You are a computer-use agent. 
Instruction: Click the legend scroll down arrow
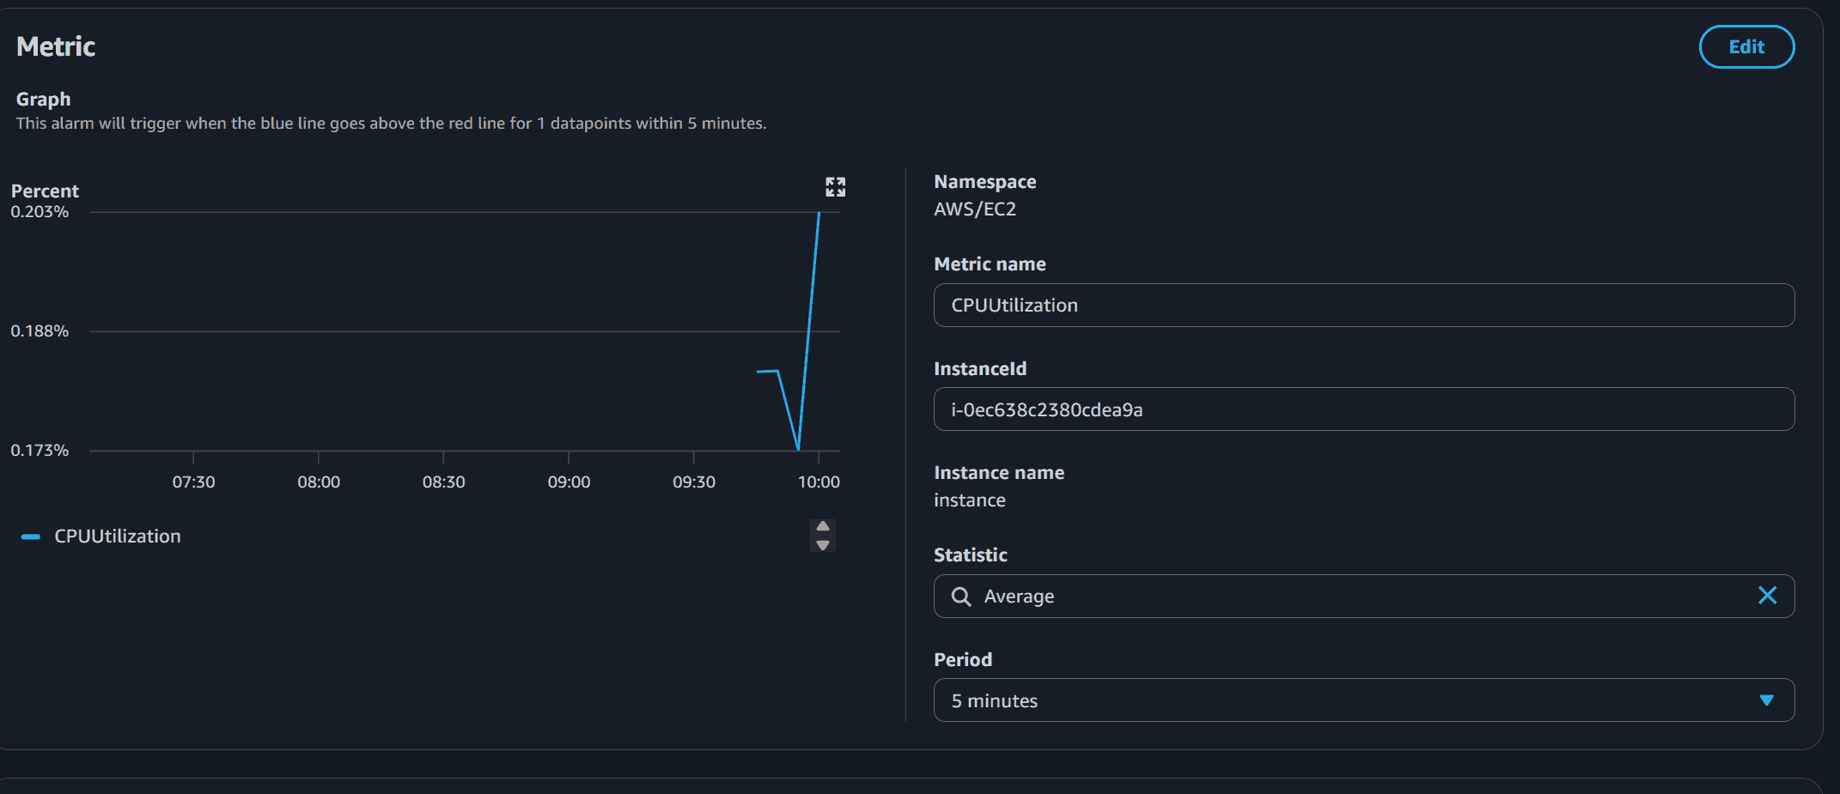click(823, 545)
